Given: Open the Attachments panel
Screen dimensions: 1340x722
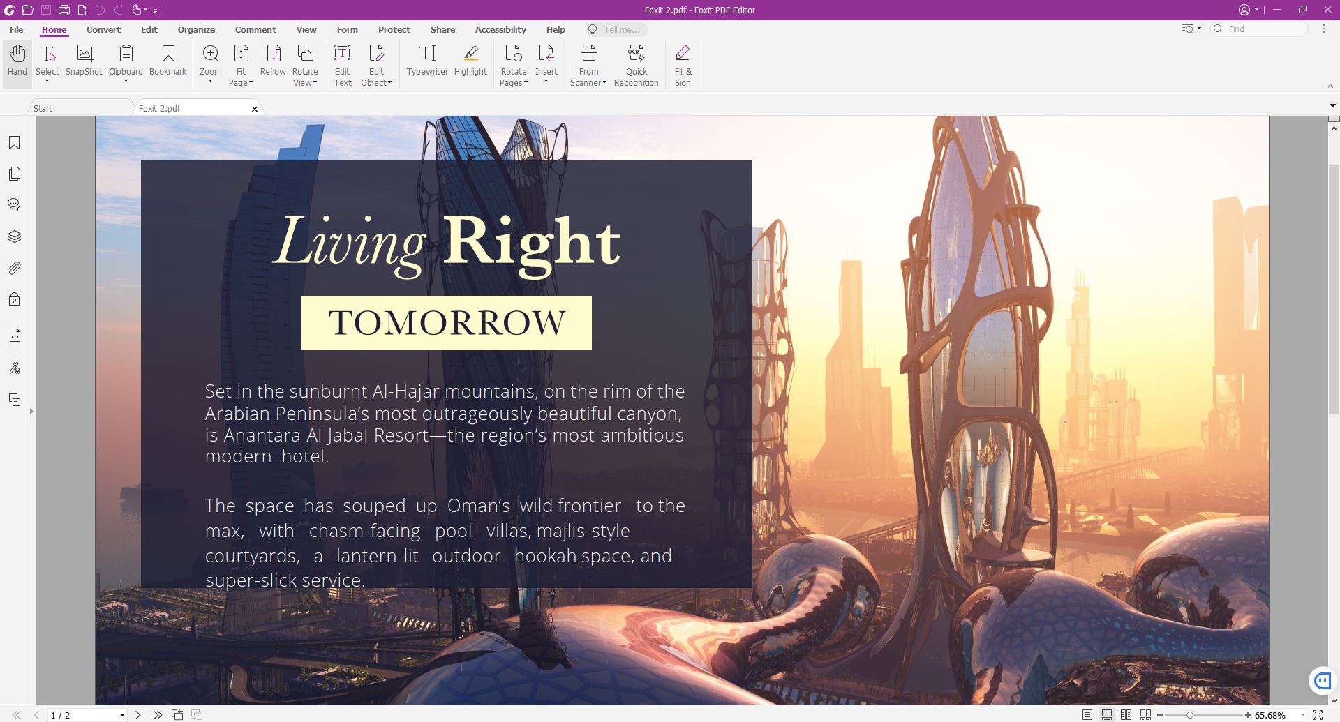Looking at the screenshot, I should pyautogui.click(x=14, y=267).
